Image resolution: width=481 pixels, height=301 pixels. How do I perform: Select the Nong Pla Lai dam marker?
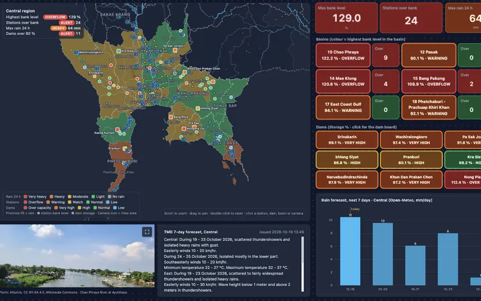(183, 129)
